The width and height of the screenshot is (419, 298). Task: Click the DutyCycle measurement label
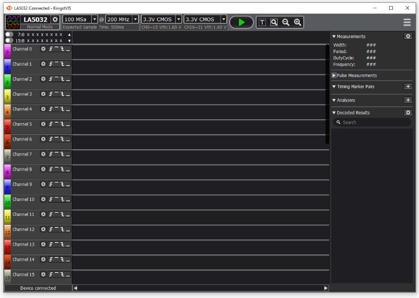[x=344, y=58]
